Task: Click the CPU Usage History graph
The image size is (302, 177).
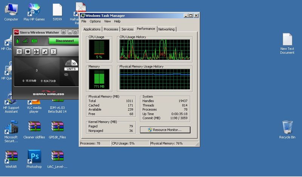Action: pos(155,50)
